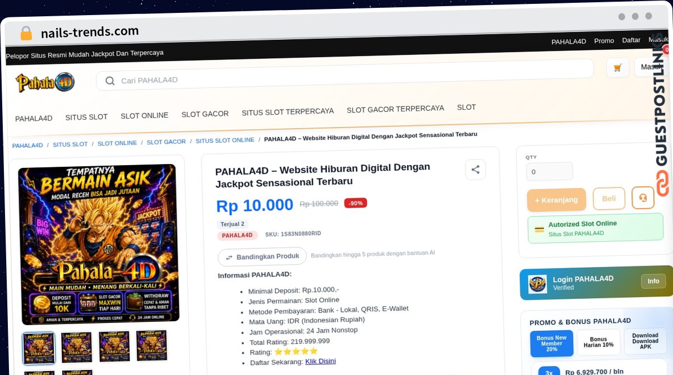Click the Rp 6.929.700 / bln text
Screen dimensions: 673x375
[x=594, y=372]
